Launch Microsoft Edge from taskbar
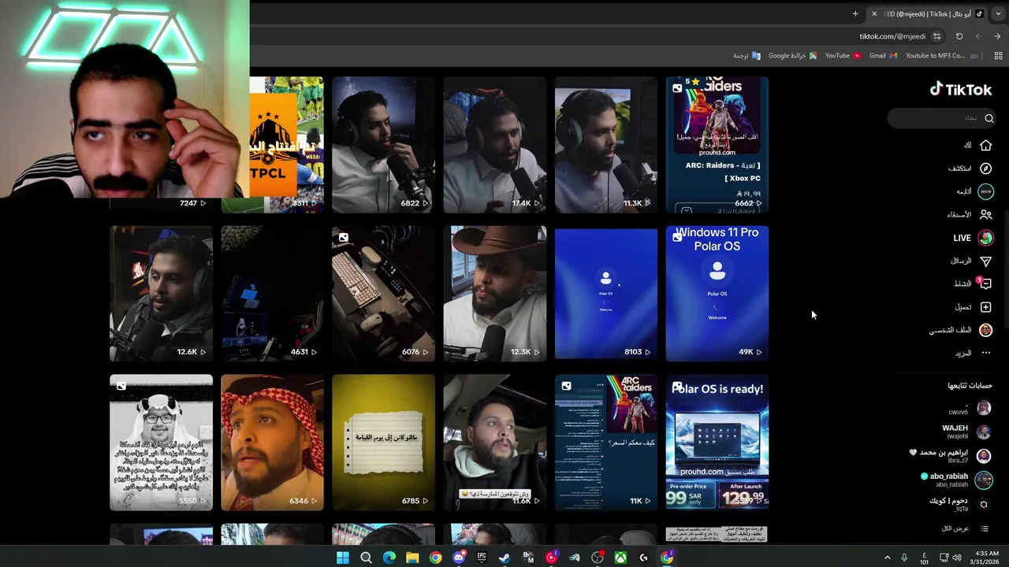Viewport: 1009px width, 567px height. click(389, 558)
